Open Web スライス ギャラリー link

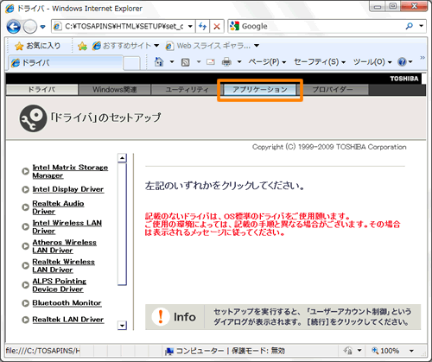click(x=213, y=46)
